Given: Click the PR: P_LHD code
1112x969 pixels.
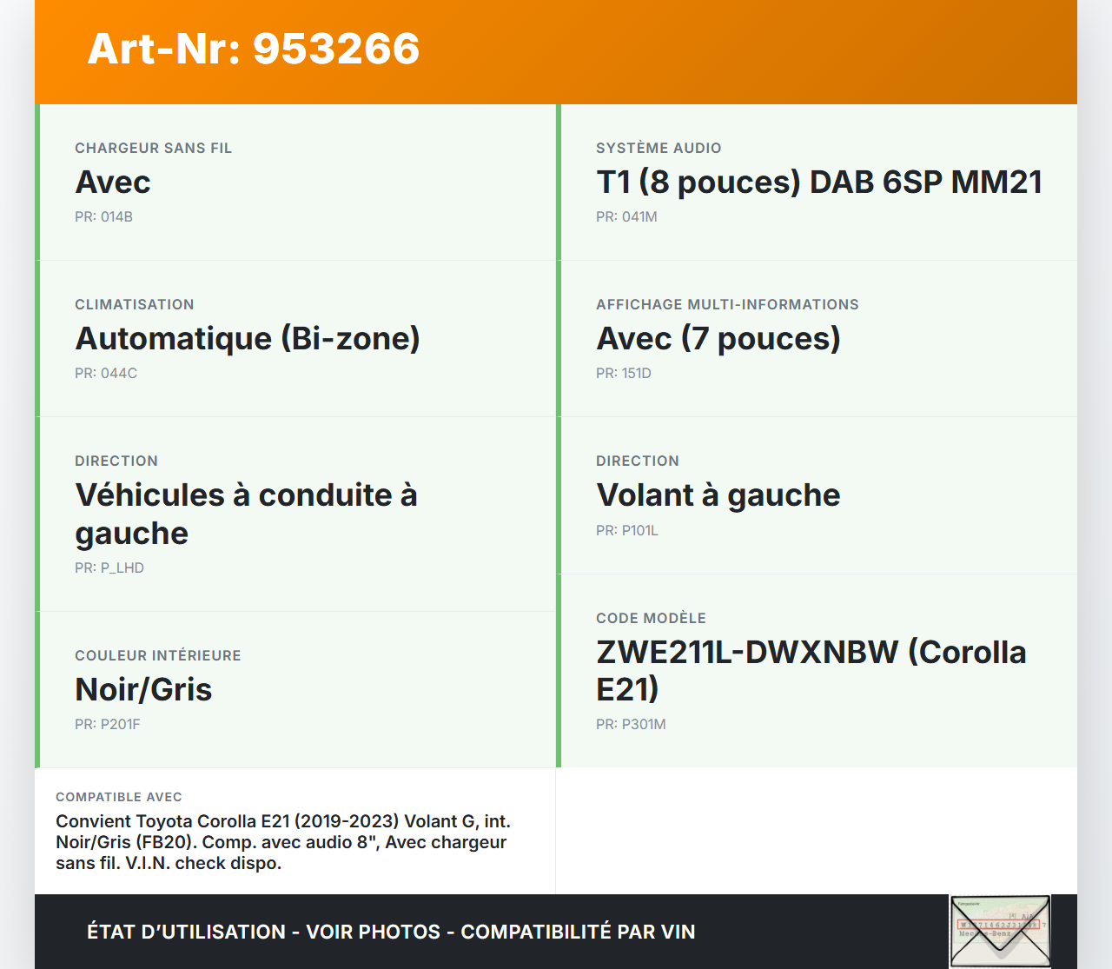Looking at the screenshot, I should click(109, 568).
